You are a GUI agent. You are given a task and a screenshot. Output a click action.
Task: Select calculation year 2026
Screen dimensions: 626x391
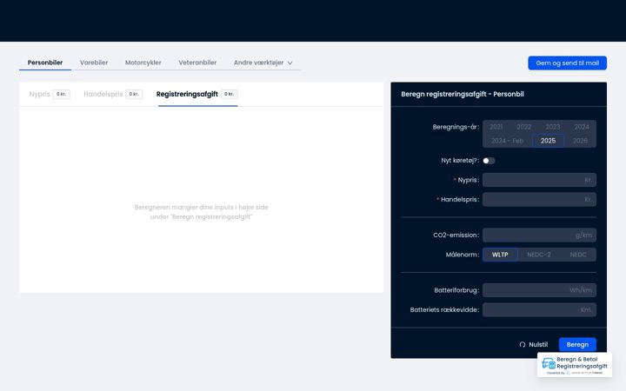click(580, 141)
